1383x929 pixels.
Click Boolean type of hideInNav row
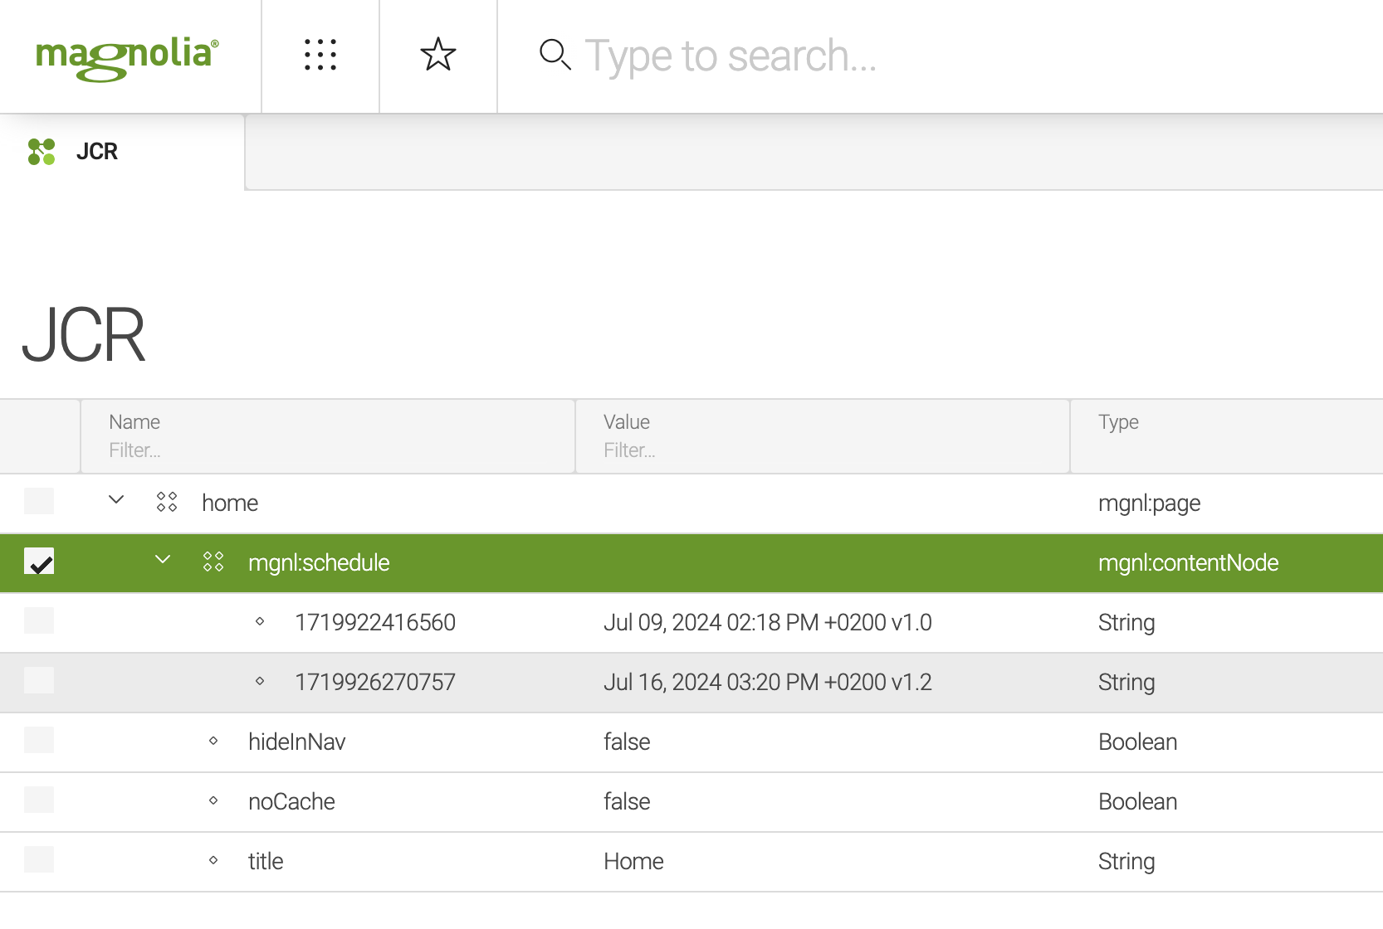1137,742
